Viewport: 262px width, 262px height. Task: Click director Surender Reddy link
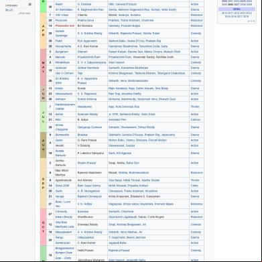coord(88,114)
